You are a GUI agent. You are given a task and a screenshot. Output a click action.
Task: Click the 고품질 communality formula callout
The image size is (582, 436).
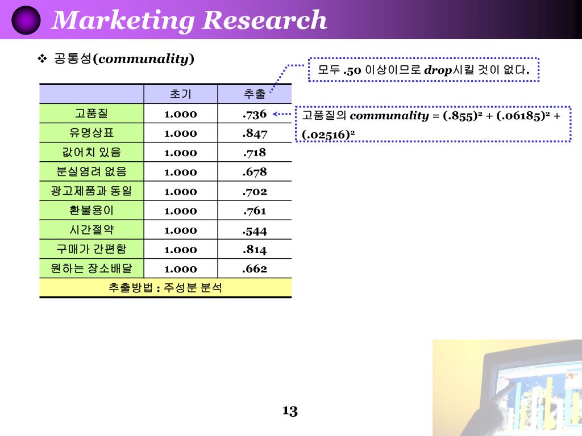[433, 124]
